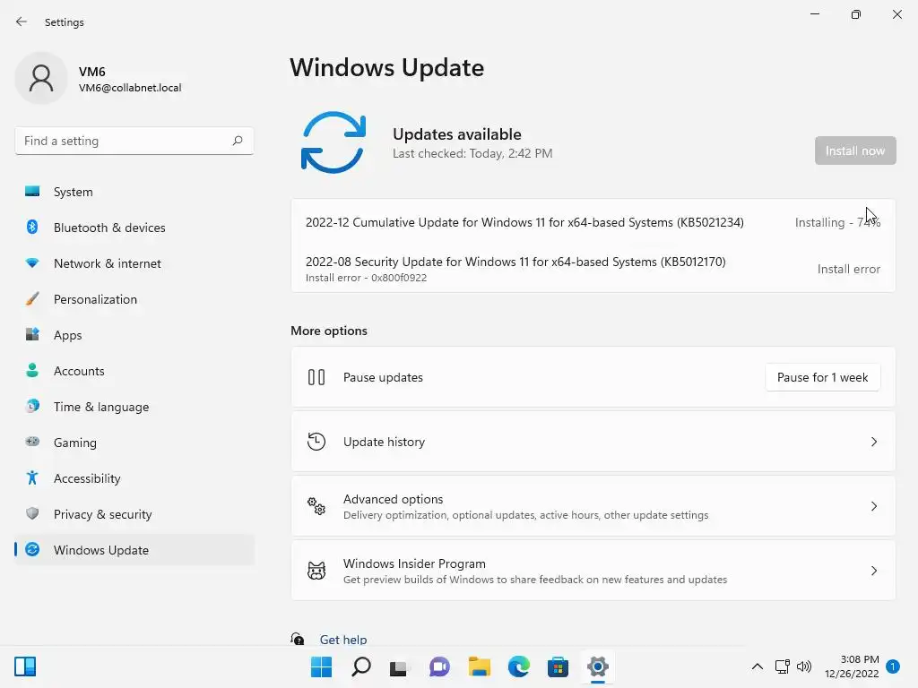918x688 pixels.
Task: Select Time & language in the sidebar
Action: click(134, 407)
